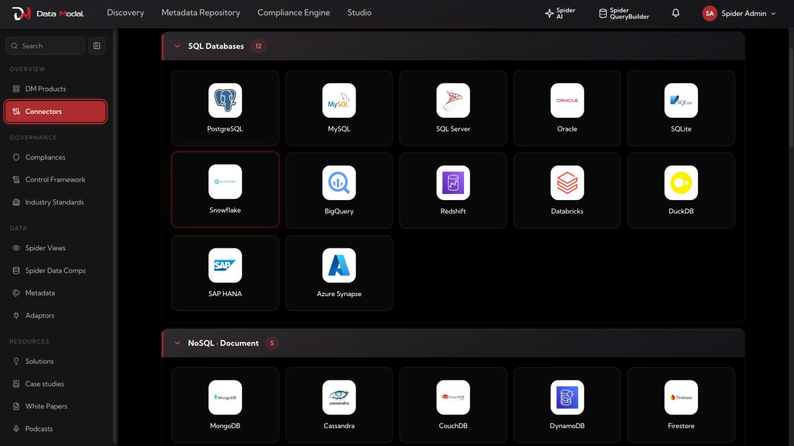Select Connectors in the sidebar

pyautogui.click(x=56, y=111)
